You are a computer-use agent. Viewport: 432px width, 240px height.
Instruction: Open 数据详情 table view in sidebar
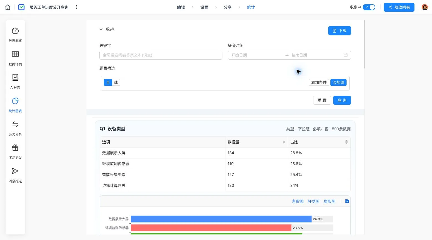15,58
